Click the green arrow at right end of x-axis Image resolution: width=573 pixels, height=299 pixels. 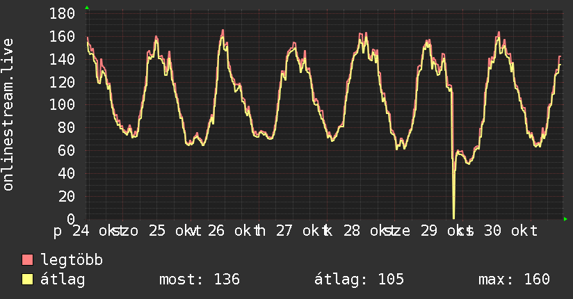565,219
